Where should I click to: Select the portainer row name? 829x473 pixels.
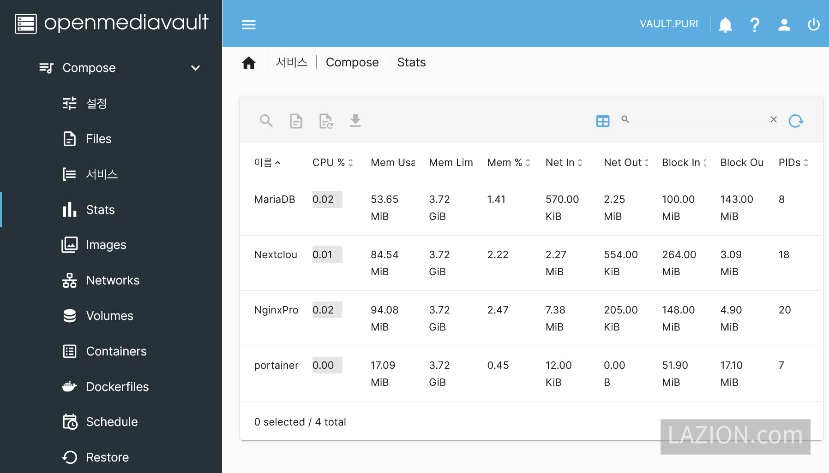coord(276,365)
